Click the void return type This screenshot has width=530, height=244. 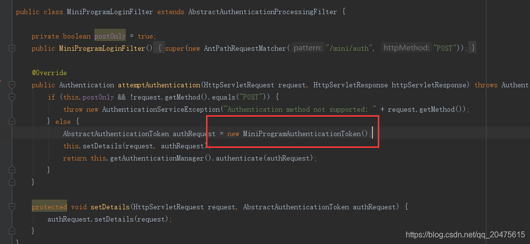(x=79, y=206)
